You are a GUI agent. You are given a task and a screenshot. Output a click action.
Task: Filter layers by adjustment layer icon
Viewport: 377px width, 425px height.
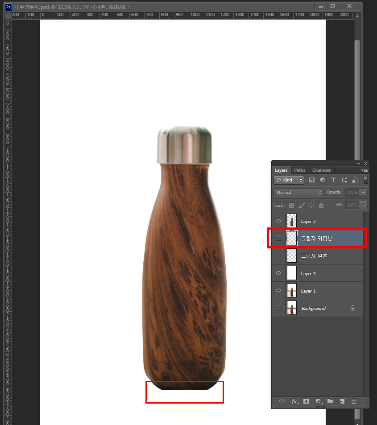tap(323, 180)
